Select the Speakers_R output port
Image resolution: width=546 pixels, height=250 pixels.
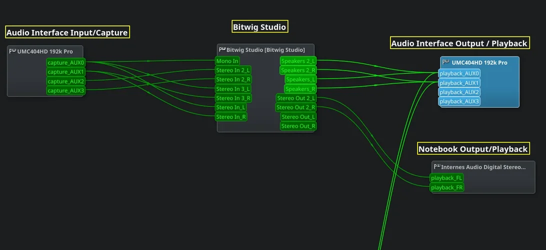pos(300,89)
